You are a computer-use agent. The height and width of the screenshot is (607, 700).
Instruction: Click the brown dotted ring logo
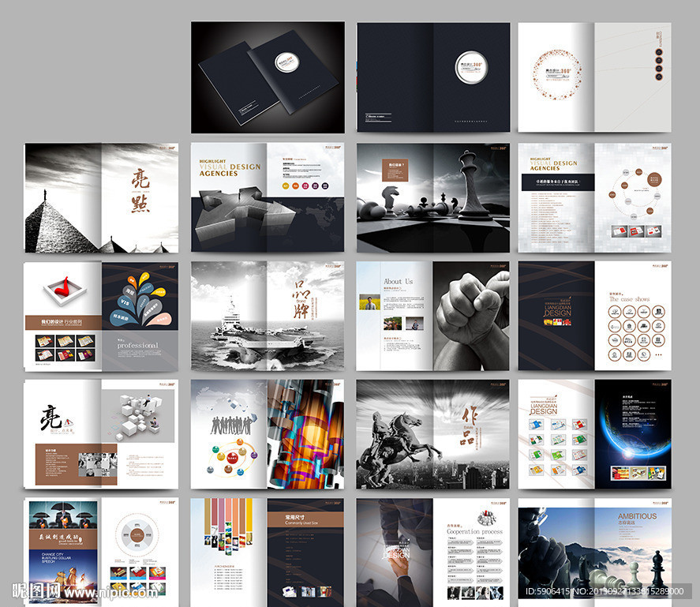557,75
